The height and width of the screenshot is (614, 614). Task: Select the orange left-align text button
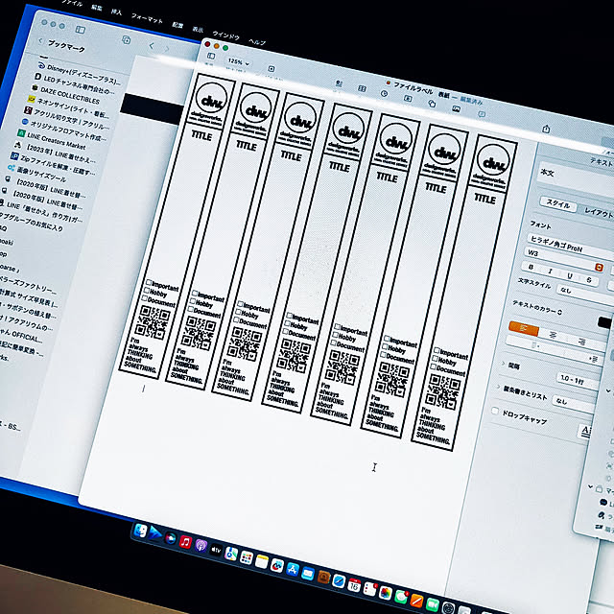tap(524, 328)
